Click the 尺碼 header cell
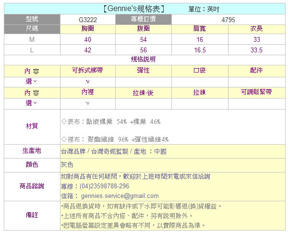The height and width of the screenshot is (233, 288). click(x=32, y=29)
